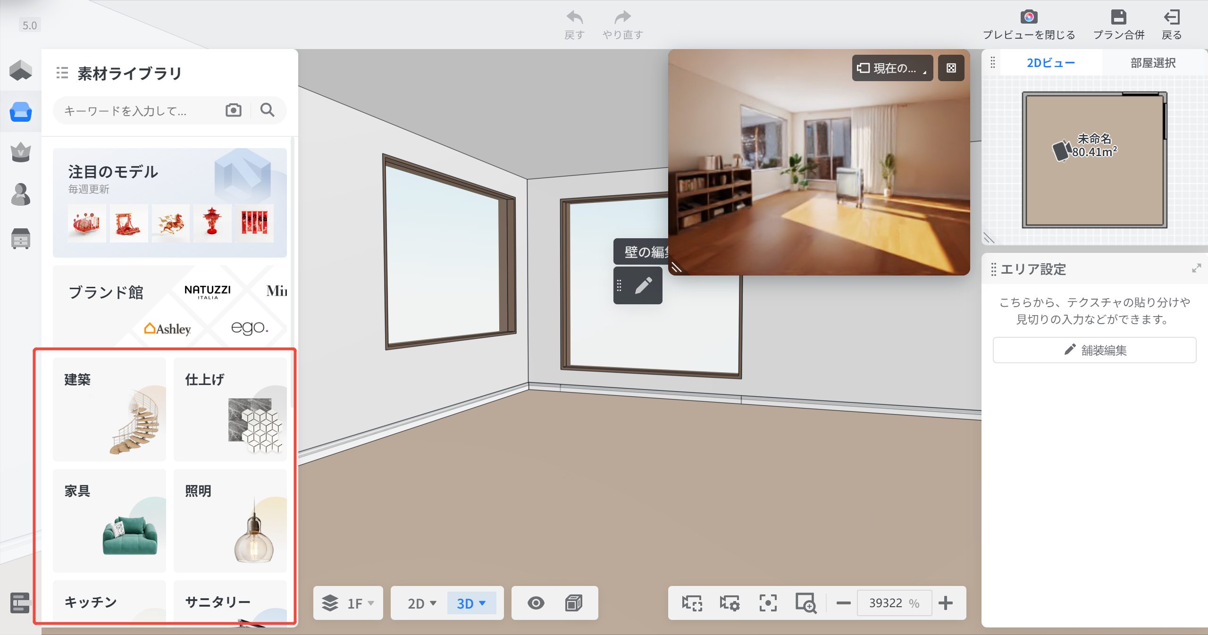Screen dimensions: 1208x635
Task: Open the 2D view mode dropdown
Action: (421, 603)
